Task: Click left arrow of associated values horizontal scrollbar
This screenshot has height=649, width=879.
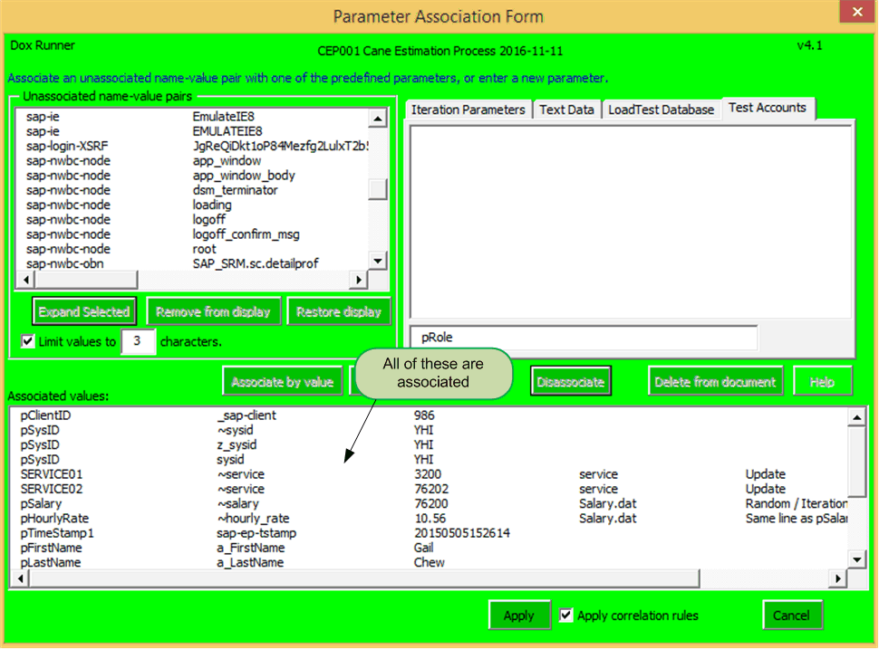Action: pyautogui.click(x=21, y=577)
